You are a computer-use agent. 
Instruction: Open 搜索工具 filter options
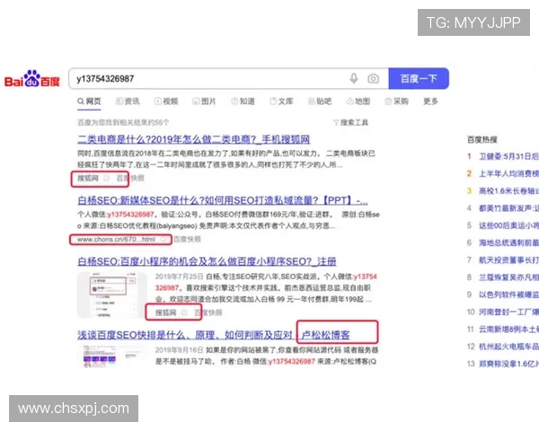[x=350, y=122]
